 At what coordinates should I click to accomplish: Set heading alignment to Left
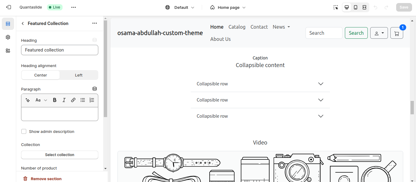click(79, 75)
